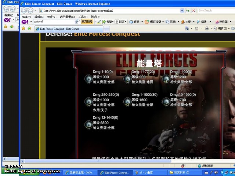Open the dropdown beside the Yahoo! logo
The height and width of the screenshot is (176, 235).
[x=31, y=22]
